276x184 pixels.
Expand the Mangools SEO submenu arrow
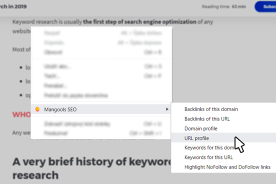point(167,109)
